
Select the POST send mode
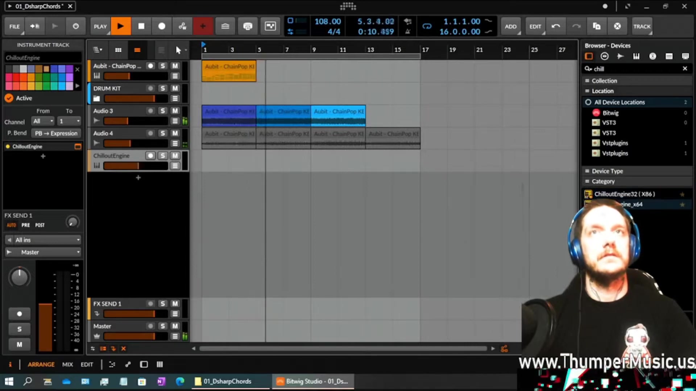tap(40, 225)
